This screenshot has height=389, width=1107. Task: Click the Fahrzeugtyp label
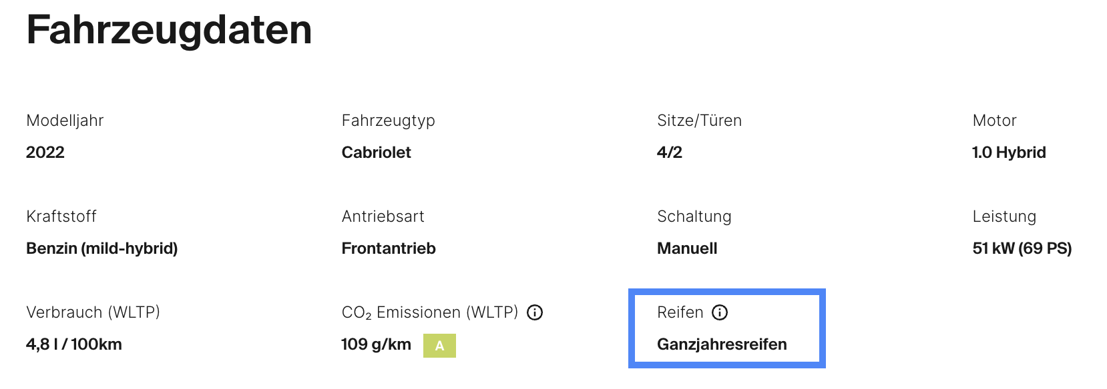click(389, 121)
